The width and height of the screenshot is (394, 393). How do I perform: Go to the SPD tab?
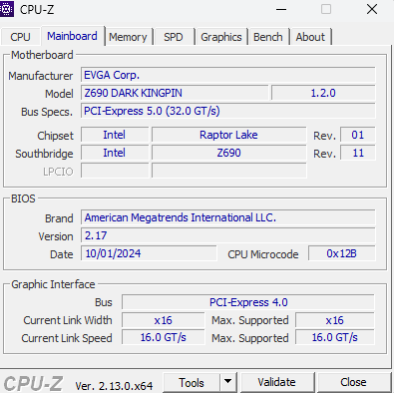click(x=174, y=37)
